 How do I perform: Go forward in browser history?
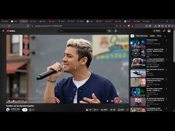pos(6,26)
